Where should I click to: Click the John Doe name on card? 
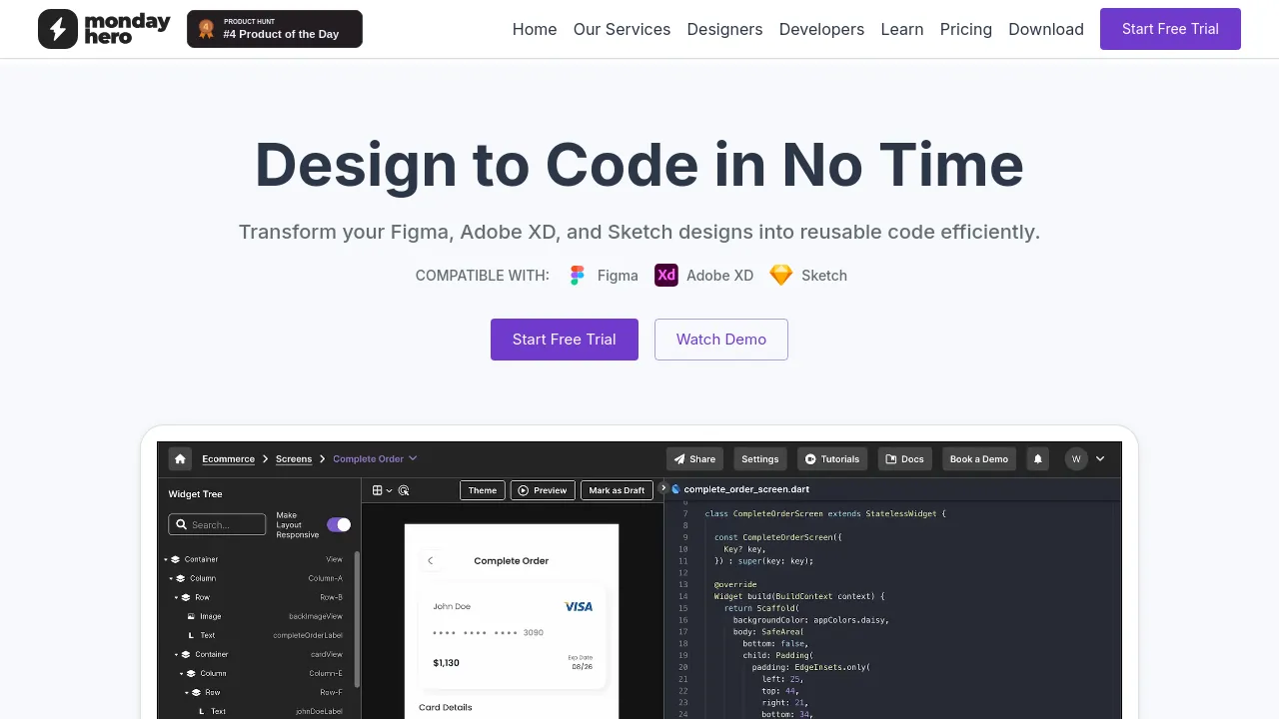(452, 606)
